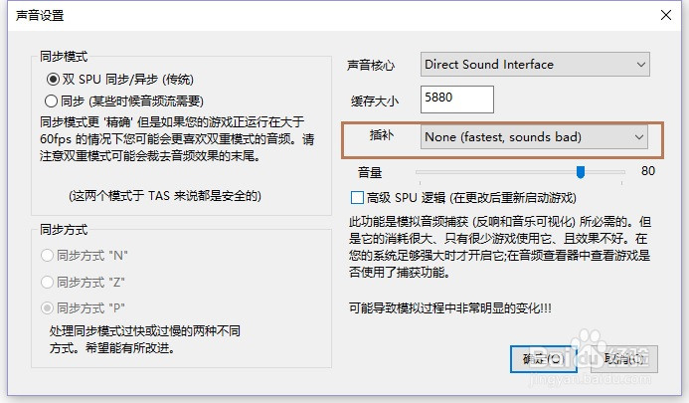Click the 同步模式 group title
This screenshot has width=689, height=403.
[64, 57]
